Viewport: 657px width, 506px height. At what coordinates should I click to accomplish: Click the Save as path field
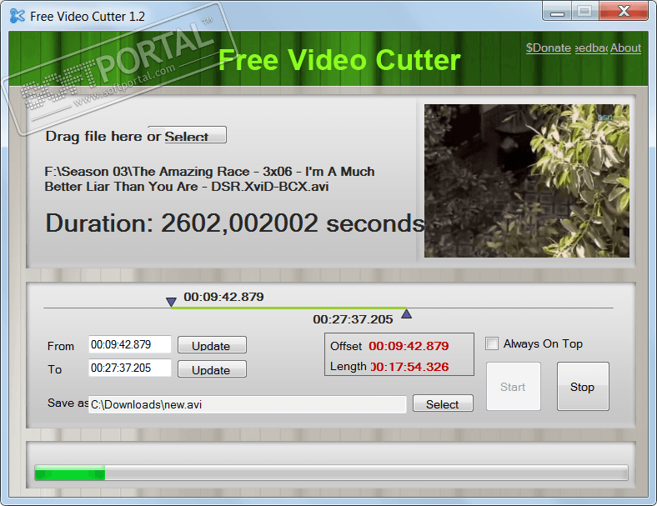248,404
